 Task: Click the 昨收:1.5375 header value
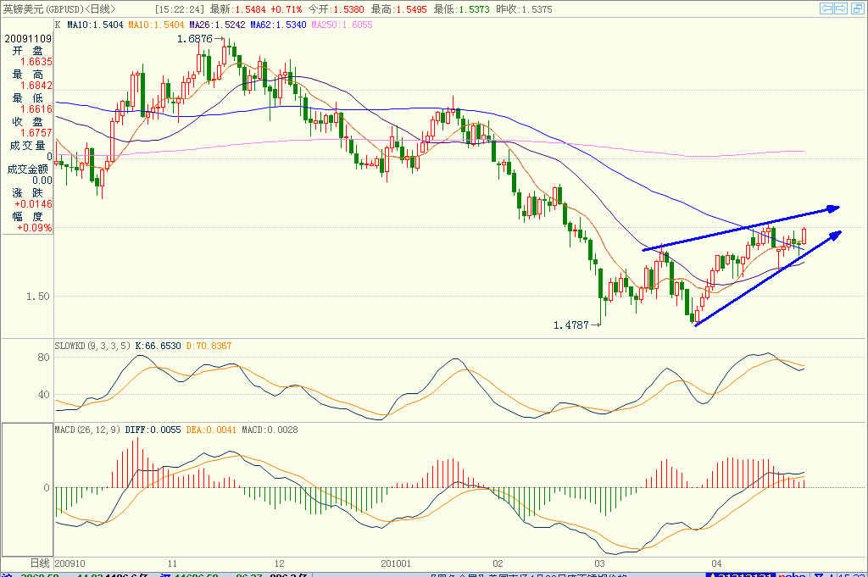(524, 8)
